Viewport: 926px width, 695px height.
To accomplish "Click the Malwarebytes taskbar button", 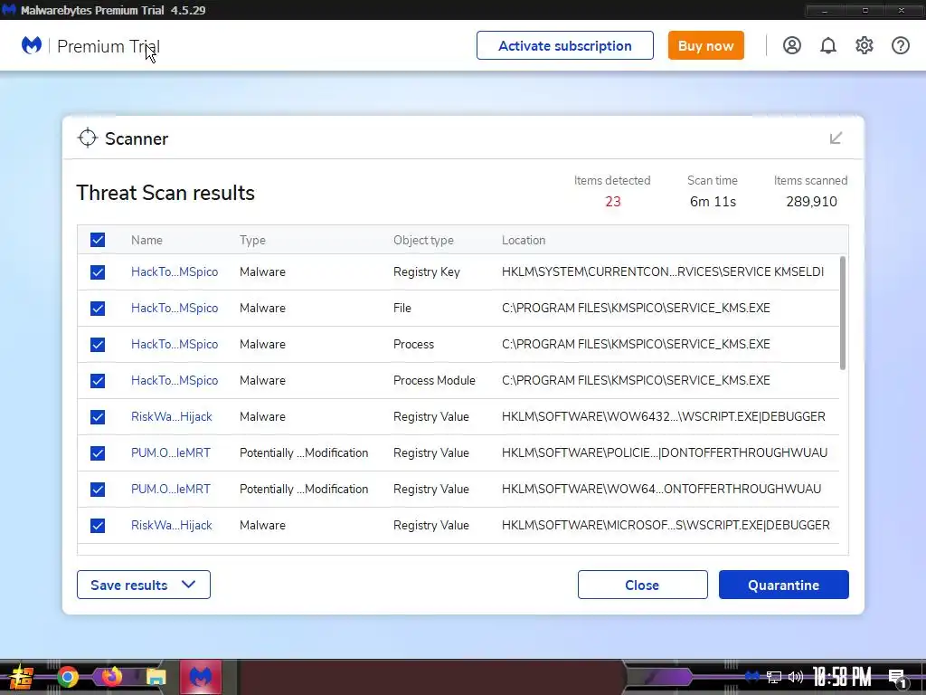I will point(200,677).
